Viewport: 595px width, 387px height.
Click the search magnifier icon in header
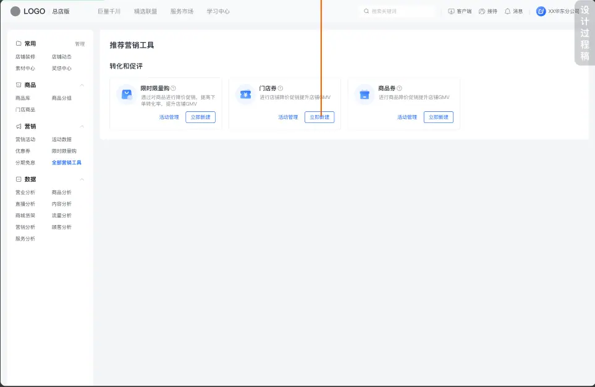pyautogui.click(x=366, y=11)
